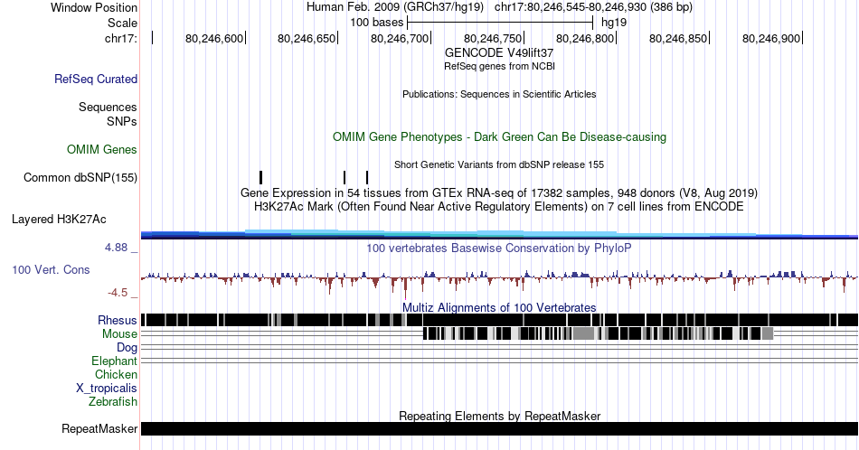Select the Elephant species label

click(x=115, y=361)
